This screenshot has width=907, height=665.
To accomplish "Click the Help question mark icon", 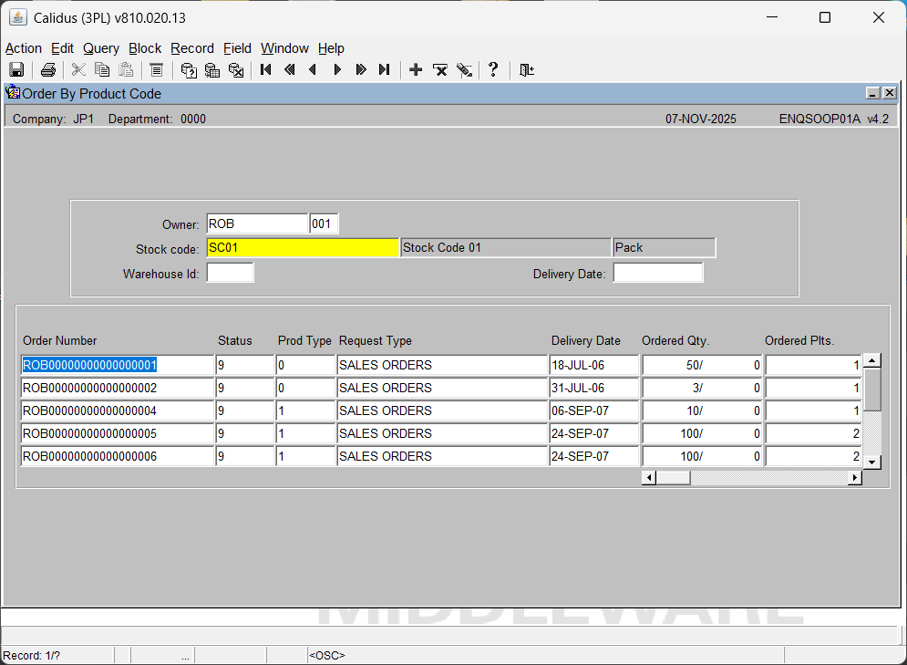I will (493, 69).
